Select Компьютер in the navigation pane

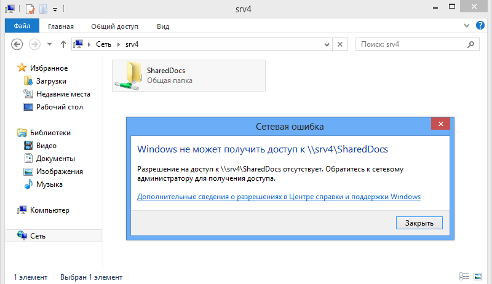click(50, 210)
